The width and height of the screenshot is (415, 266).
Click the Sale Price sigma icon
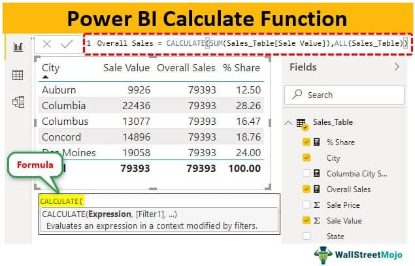pyautogui.click(x=317, y=205)
